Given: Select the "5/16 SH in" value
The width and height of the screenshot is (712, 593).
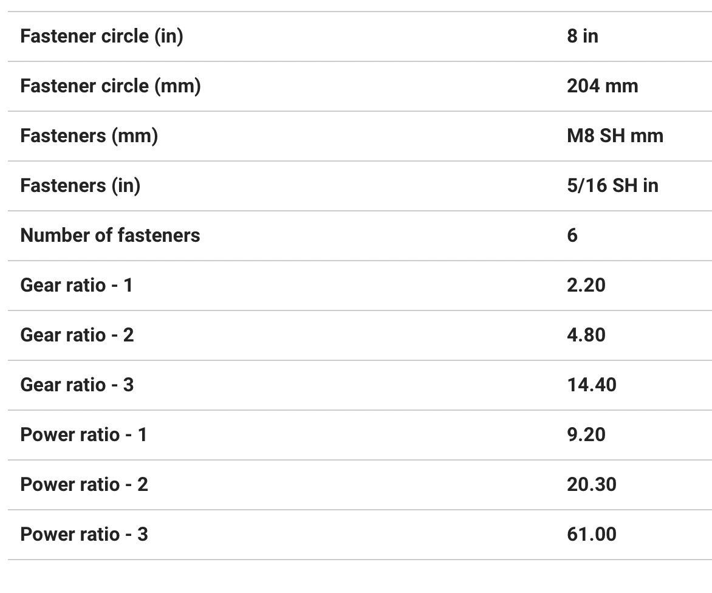Looking at the screenshot, I should (x=612, y=186).
